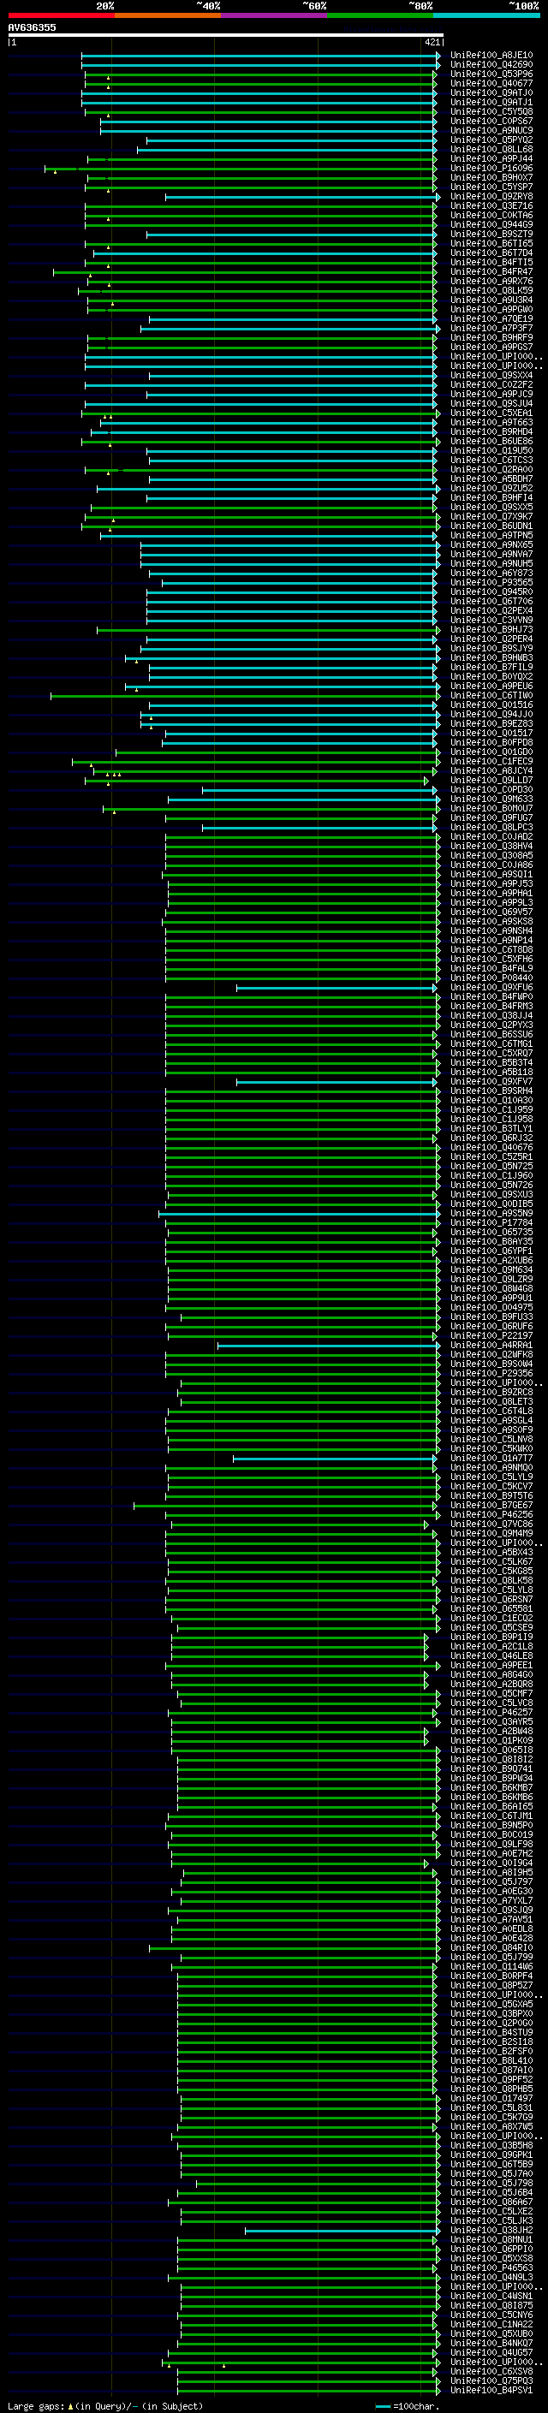
Task: Select UniRef100_C1J960 label
Action: click(x=491, y=1175)
